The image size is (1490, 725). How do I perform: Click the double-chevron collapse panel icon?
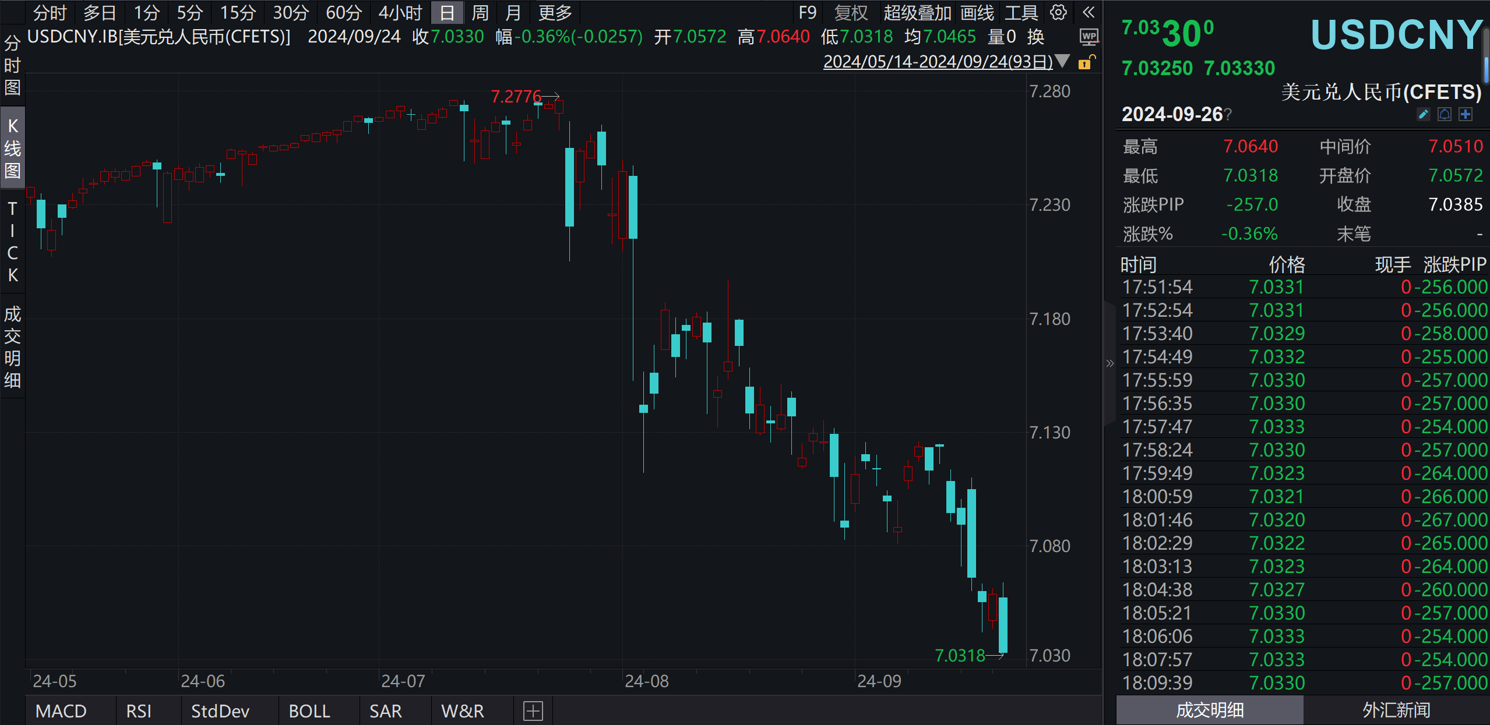pyautogui.click(x=1088, y=12)
